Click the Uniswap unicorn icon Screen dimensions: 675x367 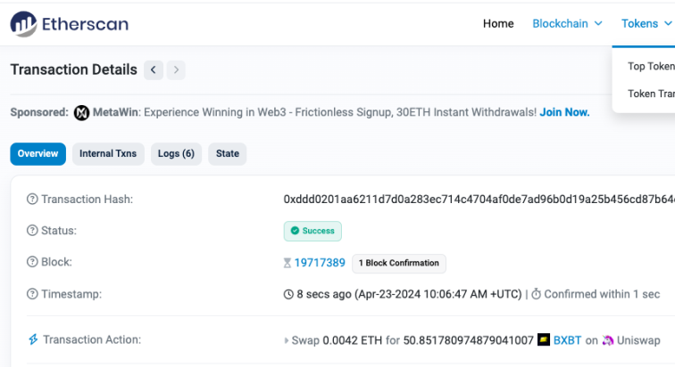(x=608, y=340)
